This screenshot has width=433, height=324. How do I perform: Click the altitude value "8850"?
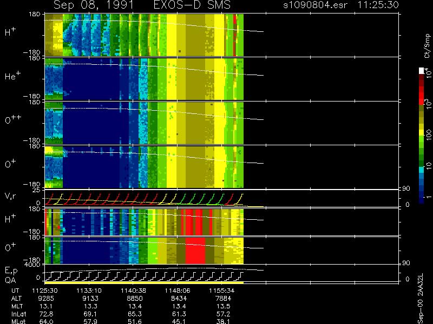point(134,299)
